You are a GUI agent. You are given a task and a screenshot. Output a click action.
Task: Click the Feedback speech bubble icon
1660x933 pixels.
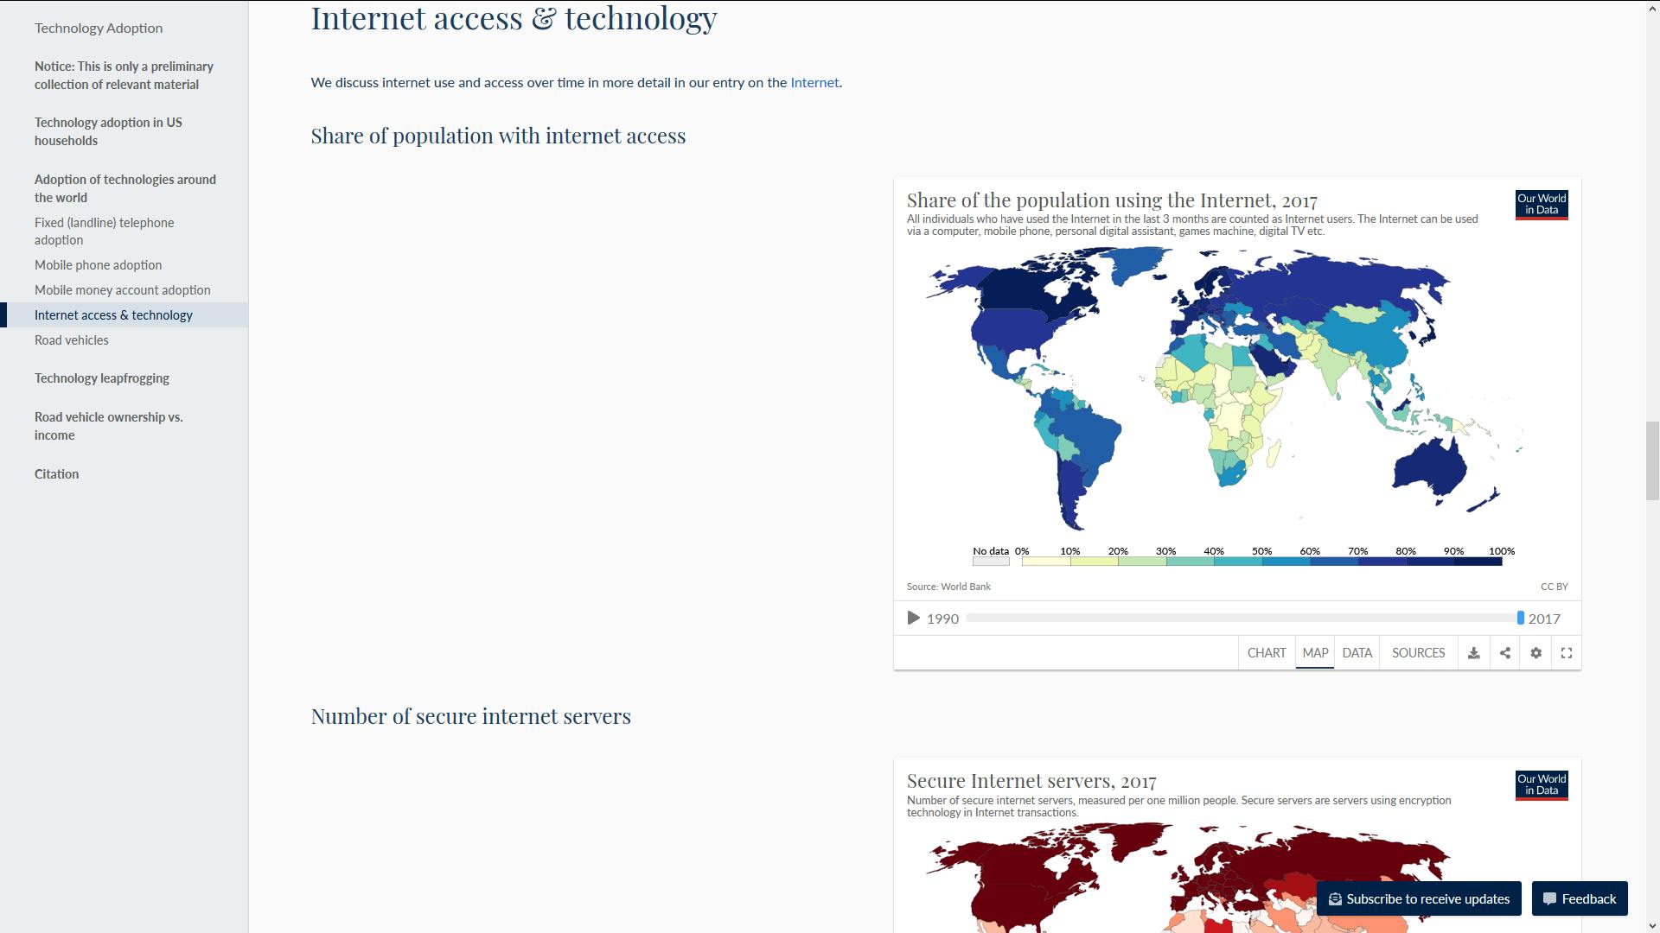[1550, 898]
